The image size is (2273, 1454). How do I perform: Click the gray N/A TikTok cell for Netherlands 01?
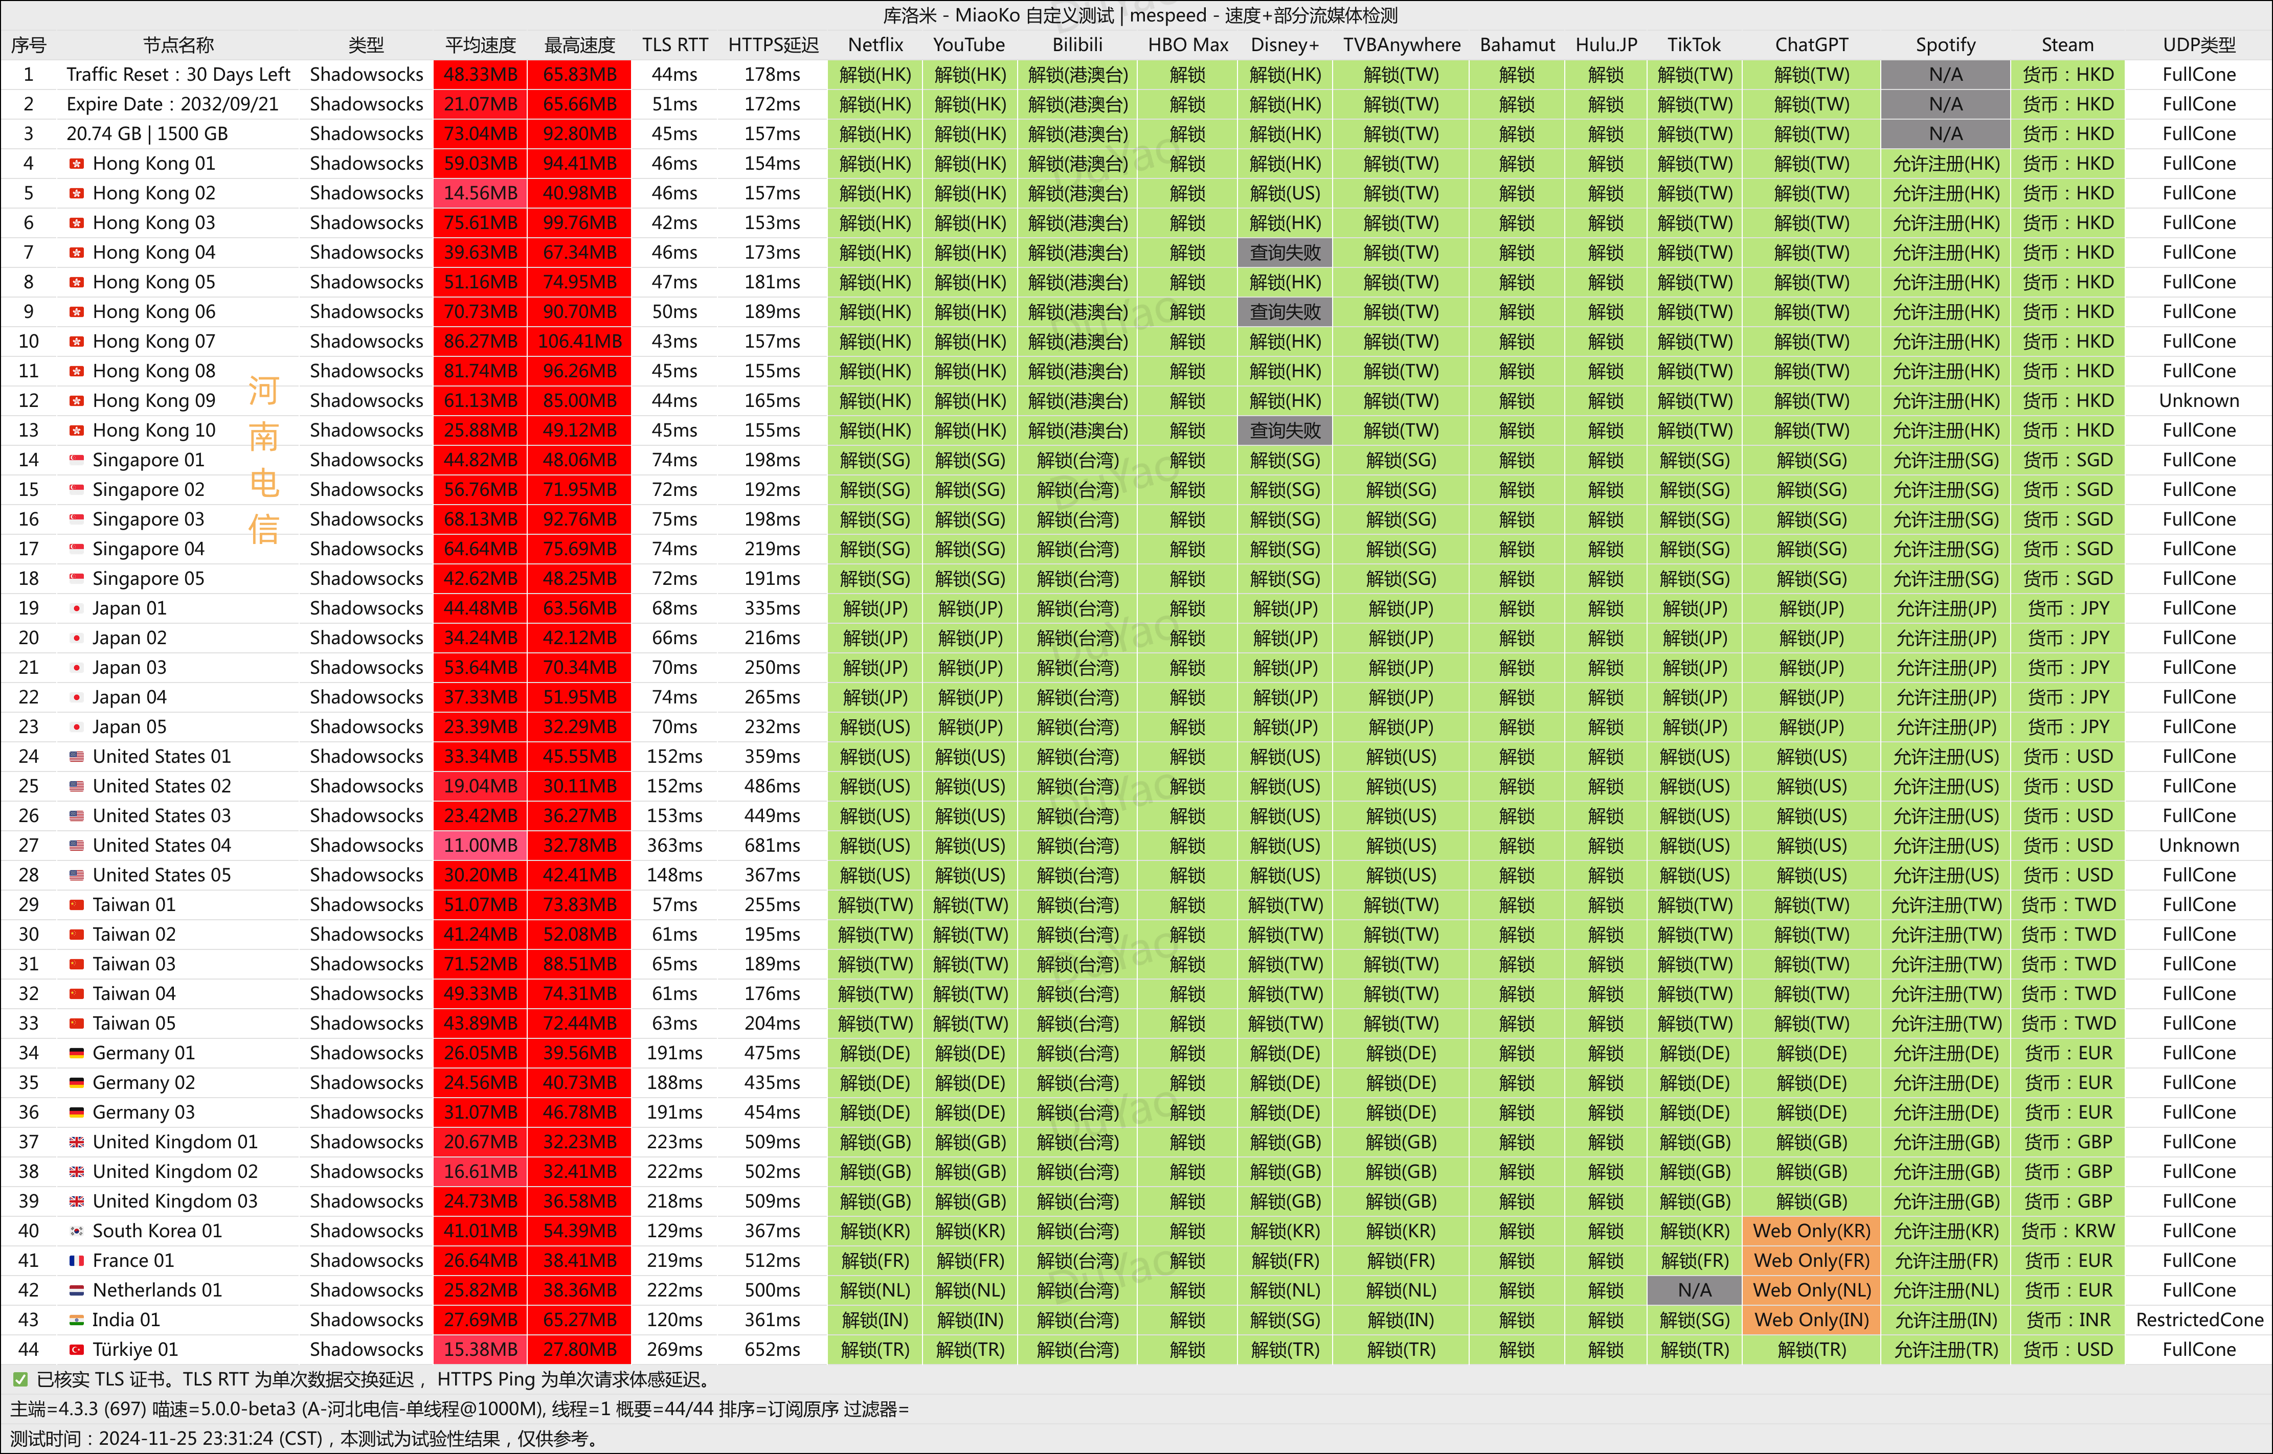click(1693, 1291)
